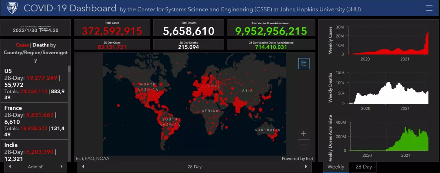Screen dimensions: 440x173
Task: Click the Johns Hopkins shield logo
Action: point(12,8)
